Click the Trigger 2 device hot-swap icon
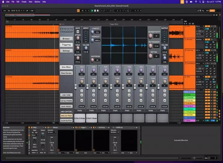The width and height of the screenshot is (223, 163). [89, 128]
